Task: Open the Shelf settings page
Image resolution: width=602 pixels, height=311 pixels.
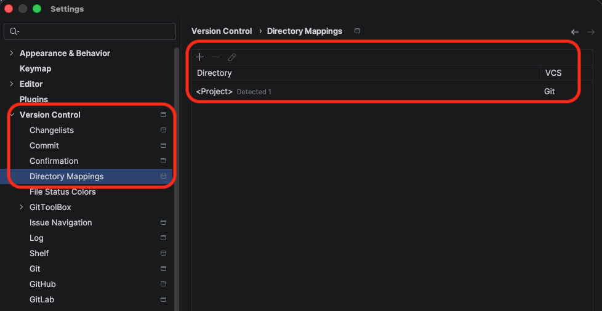Action: tap(39, 253)
